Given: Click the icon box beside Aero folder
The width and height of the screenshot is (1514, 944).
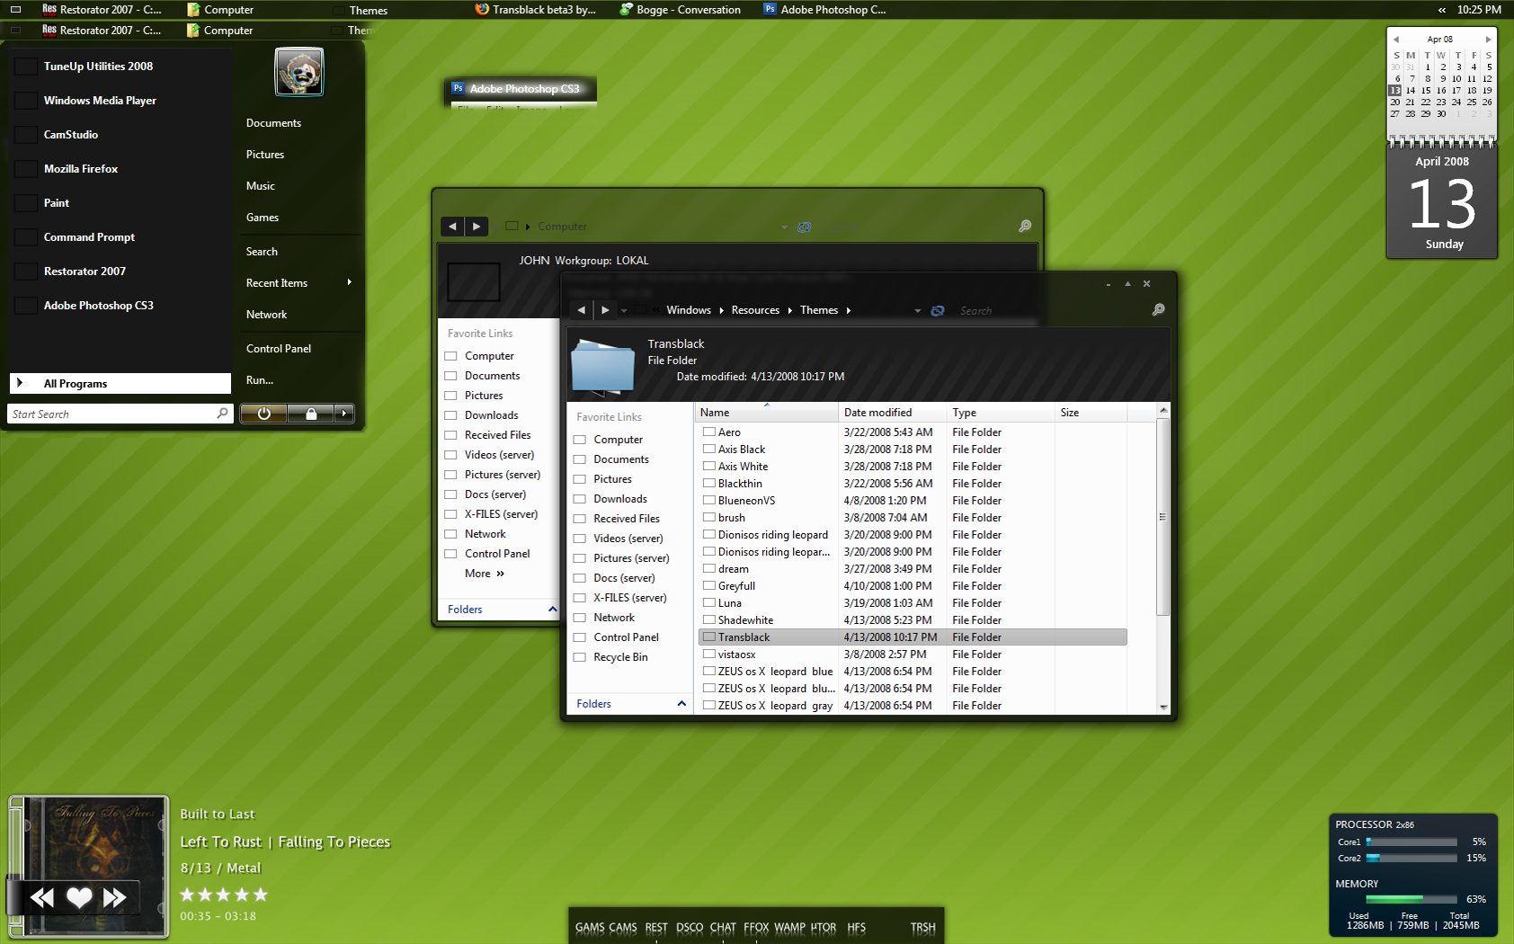Looking at the screenshot, I should tap(709, 432).
